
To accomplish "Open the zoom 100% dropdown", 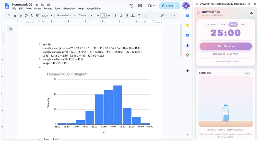I will tap(47, 16).
